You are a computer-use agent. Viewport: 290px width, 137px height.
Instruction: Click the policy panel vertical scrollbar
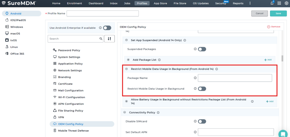[x=282, y=58]
